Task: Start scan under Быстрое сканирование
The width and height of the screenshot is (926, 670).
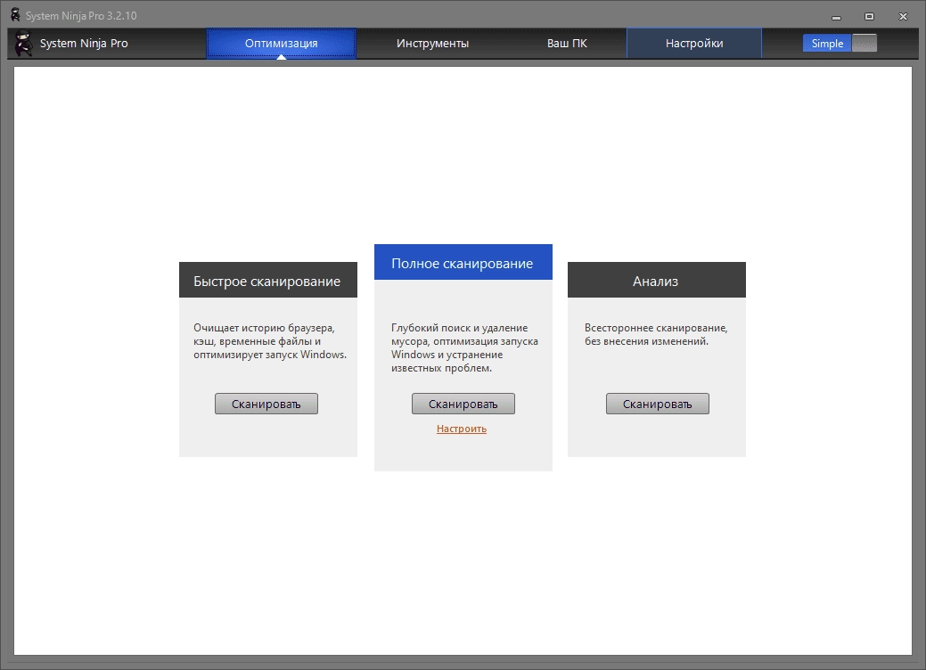Action: [266, 404]
